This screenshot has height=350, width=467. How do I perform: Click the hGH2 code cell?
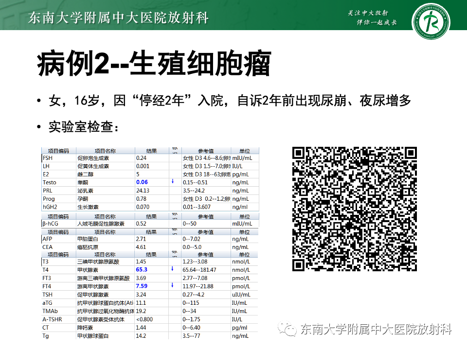pos(50,207)
